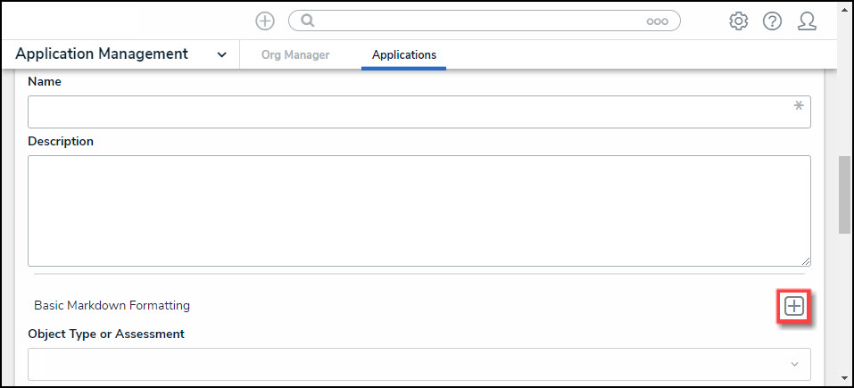Image resolution: width=854 pixels, height=388 pixels.
Task: Click the vertical scrollbar thumb
Action: [843, 195]
